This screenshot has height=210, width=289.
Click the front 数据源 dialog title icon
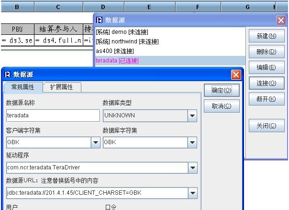pyautogui.click(x=8, y=74)
